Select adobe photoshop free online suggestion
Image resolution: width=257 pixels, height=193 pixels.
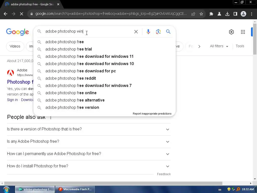[104, 93]
